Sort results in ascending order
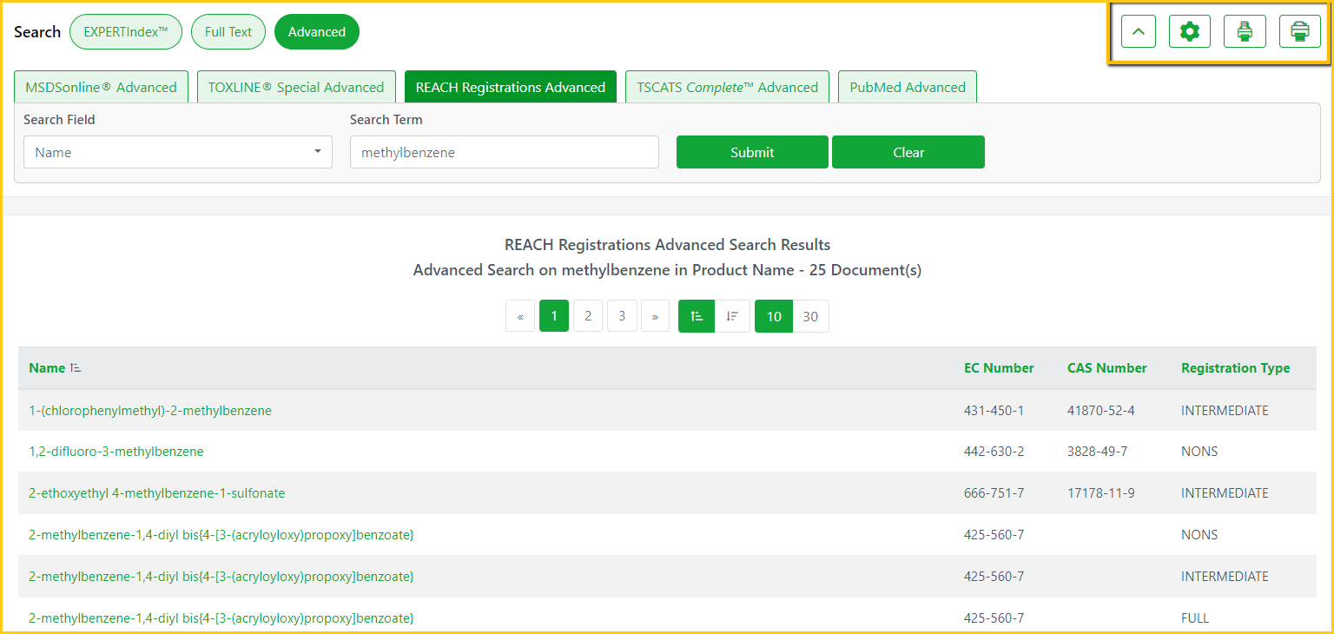The height and width of the screenshot is (634, 1334). [697, 316]
